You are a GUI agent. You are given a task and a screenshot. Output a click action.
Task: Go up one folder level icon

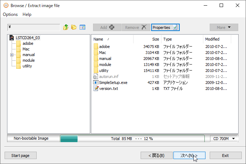click(66, 27)
